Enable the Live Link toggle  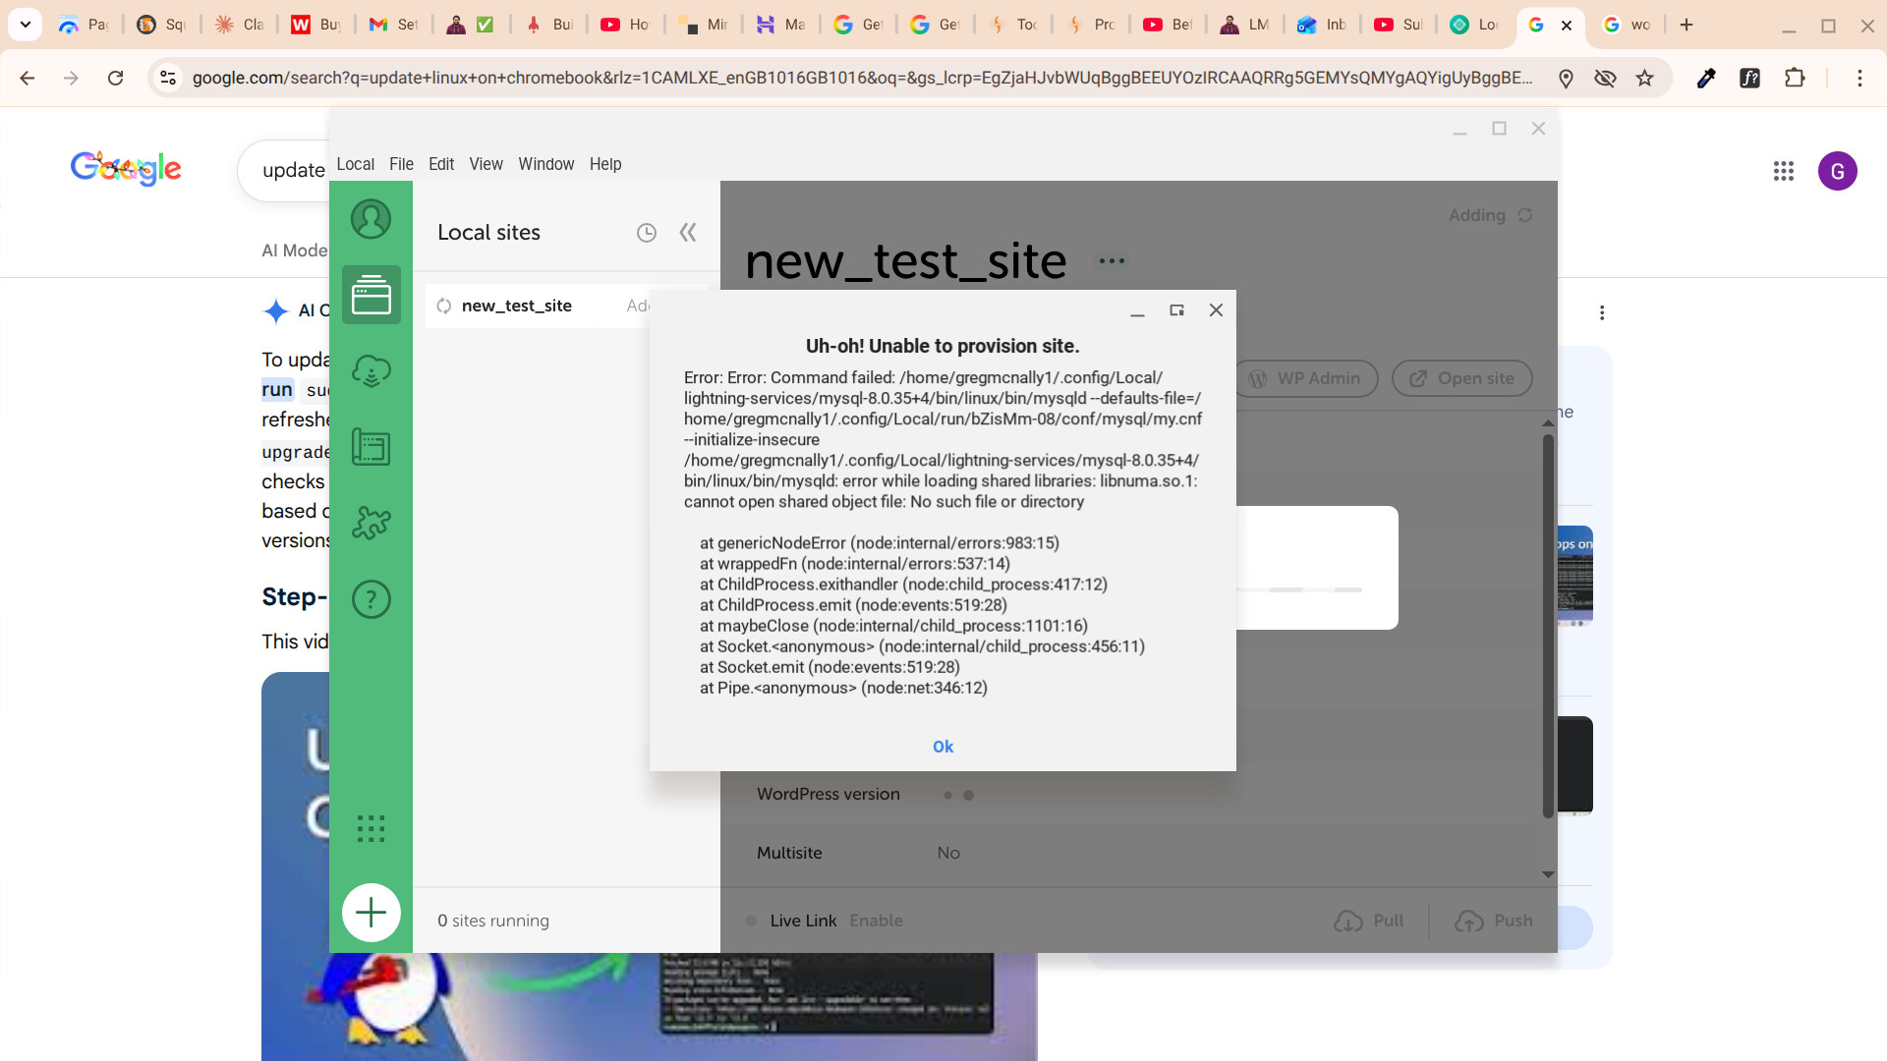[876, 921]
